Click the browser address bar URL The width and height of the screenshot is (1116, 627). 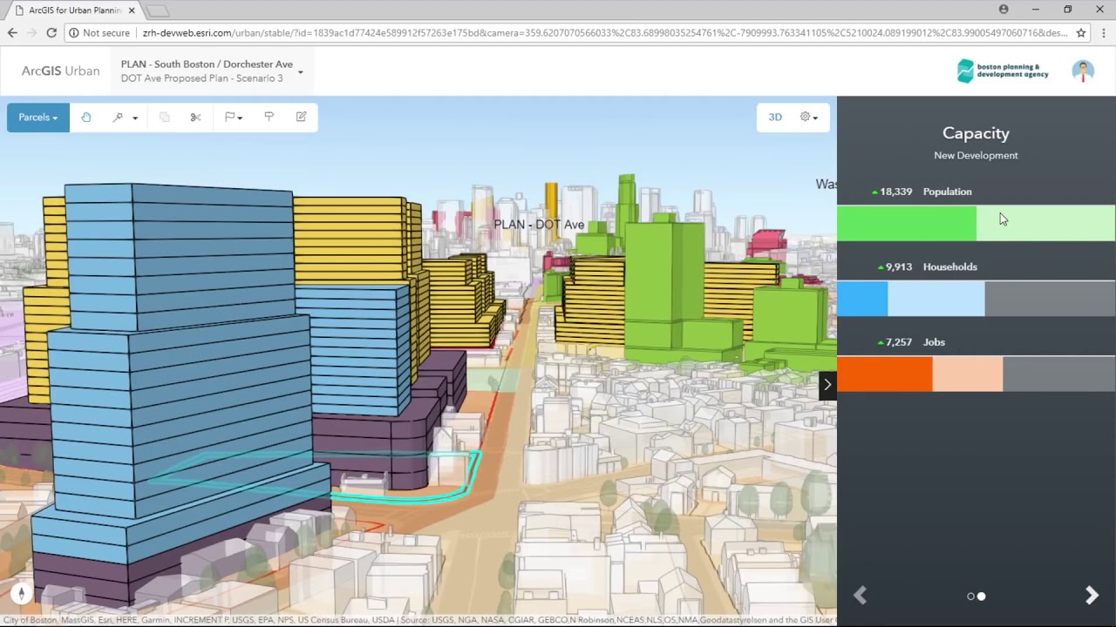605,33
